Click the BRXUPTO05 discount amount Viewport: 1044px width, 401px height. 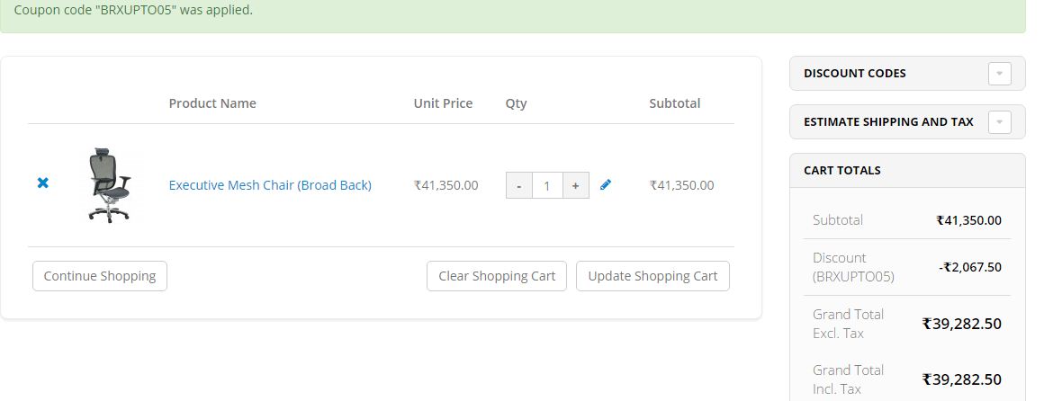[970, 267]
